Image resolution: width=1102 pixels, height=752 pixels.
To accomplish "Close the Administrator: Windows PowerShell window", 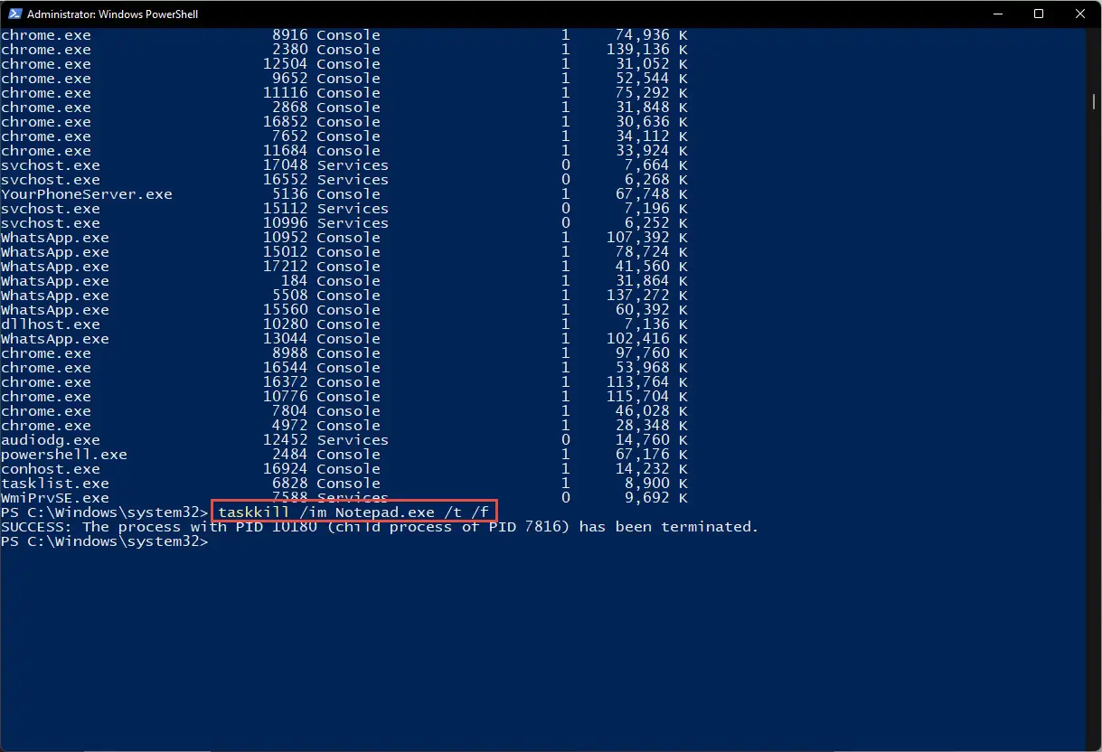I will tap(1080, 14).
